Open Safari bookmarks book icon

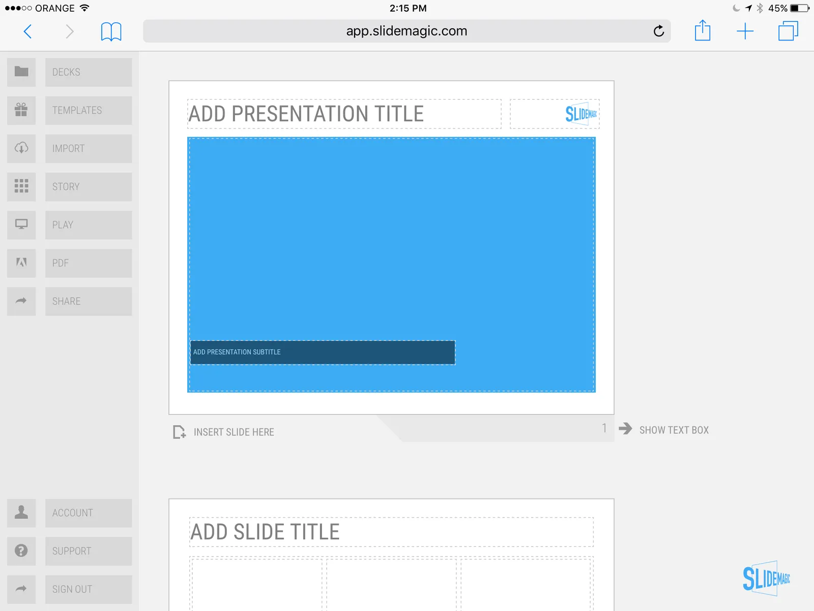pyautogui.click(x=111, y=32)
